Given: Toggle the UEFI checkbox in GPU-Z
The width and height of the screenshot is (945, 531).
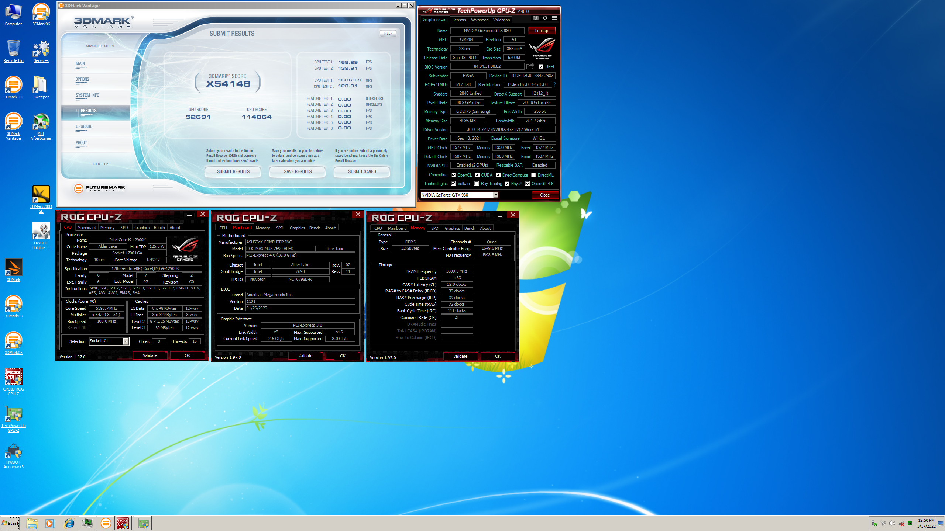Looking at the screenshot, I should 541,67.
